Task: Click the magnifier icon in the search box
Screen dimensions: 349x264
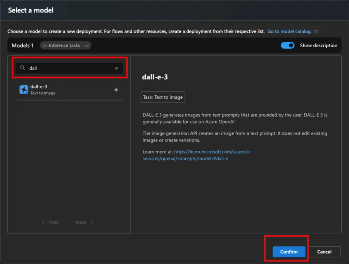Action: pyautogui.click(x=22, y=68)
